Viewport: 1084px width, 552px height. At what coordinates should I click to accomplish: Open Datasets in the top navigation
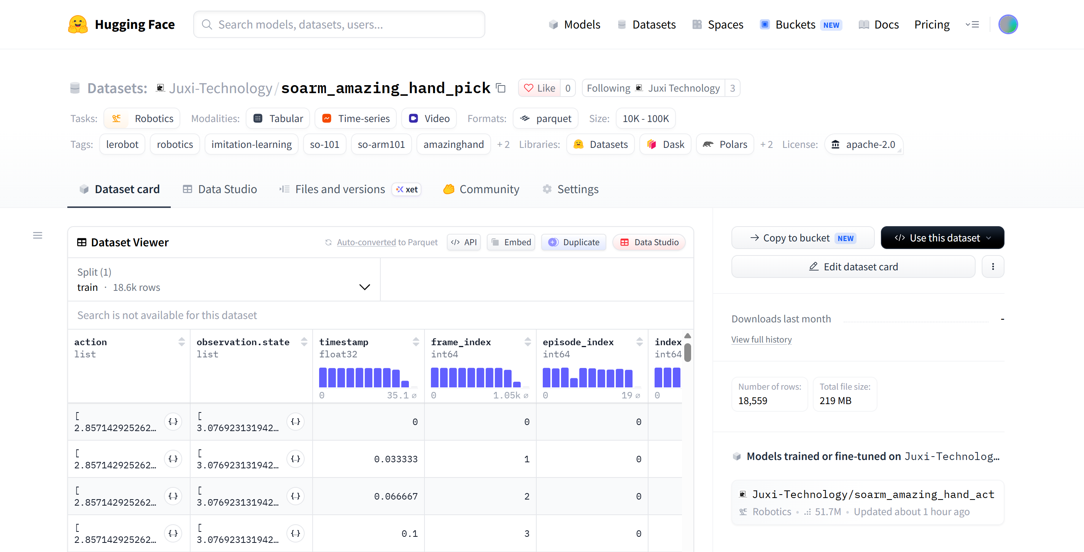tap(646, 24)
